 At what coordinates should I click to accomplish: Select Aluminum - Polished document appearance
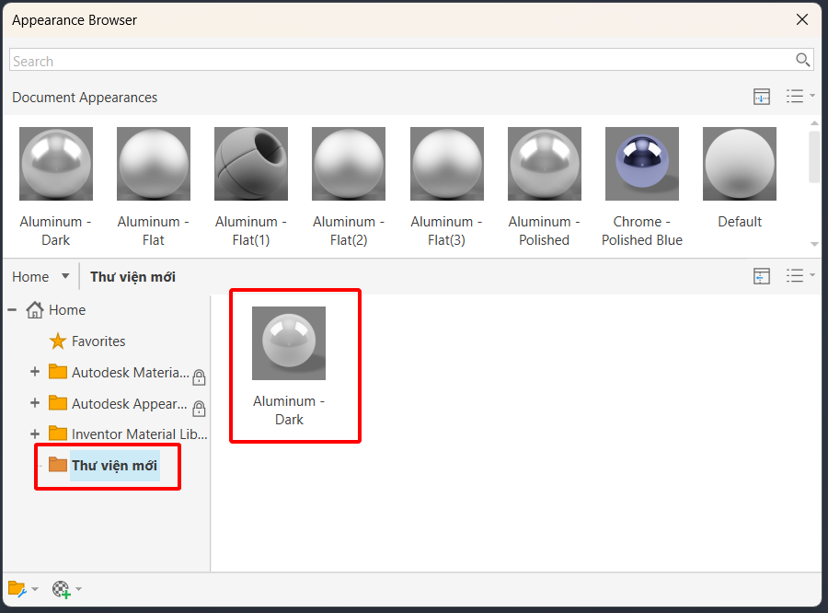point(544,187)
